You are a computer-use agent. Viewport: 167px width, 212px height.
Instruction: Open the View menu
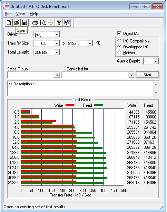tap(20, 14)
